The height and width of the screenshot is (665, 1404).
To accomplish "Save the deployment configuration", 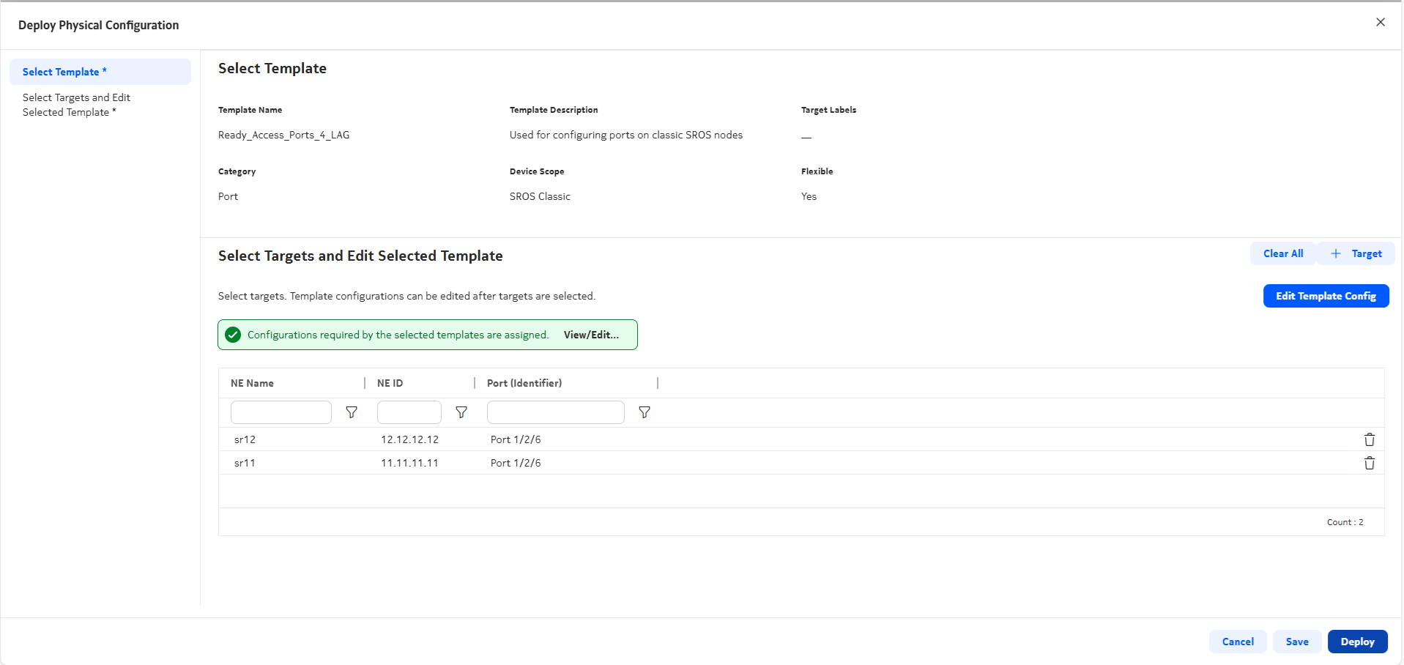I will tap(1296, 642).
